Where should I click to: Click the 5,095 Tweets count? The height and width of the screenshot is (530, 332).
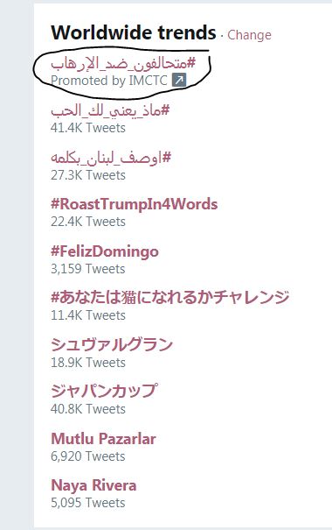tap(88, 503)
